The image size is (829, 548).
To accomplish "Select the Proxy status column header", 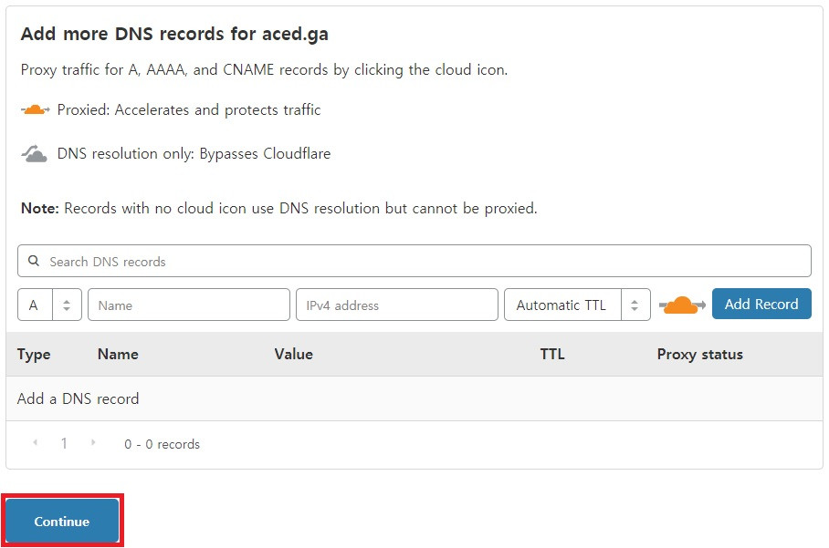I will [699, 354].
